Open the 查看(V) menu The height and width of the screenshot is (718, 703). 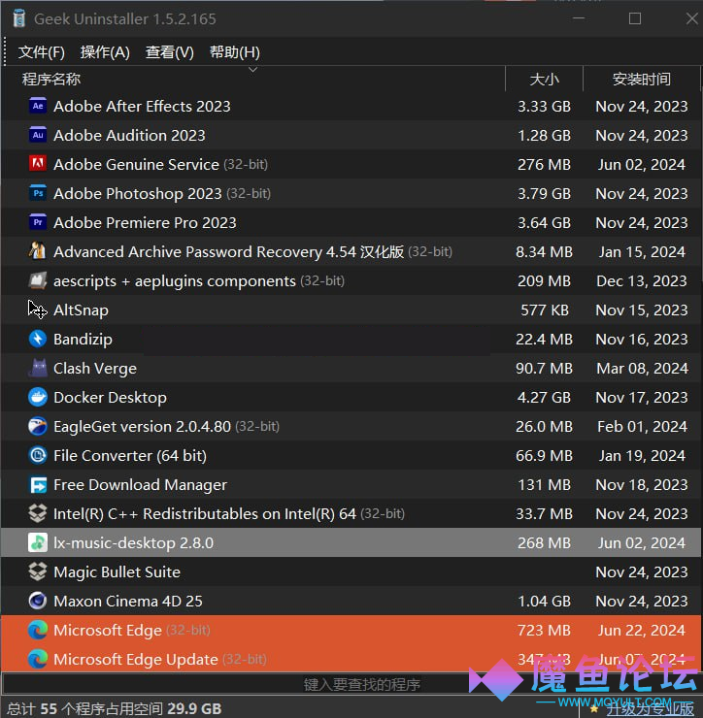[x=170, y=52]
